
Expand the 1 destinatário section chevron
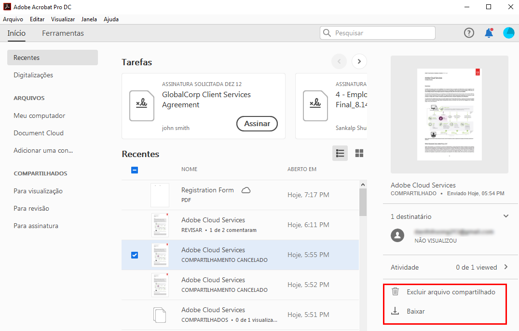pyautogui.click(x=506, y=216)
